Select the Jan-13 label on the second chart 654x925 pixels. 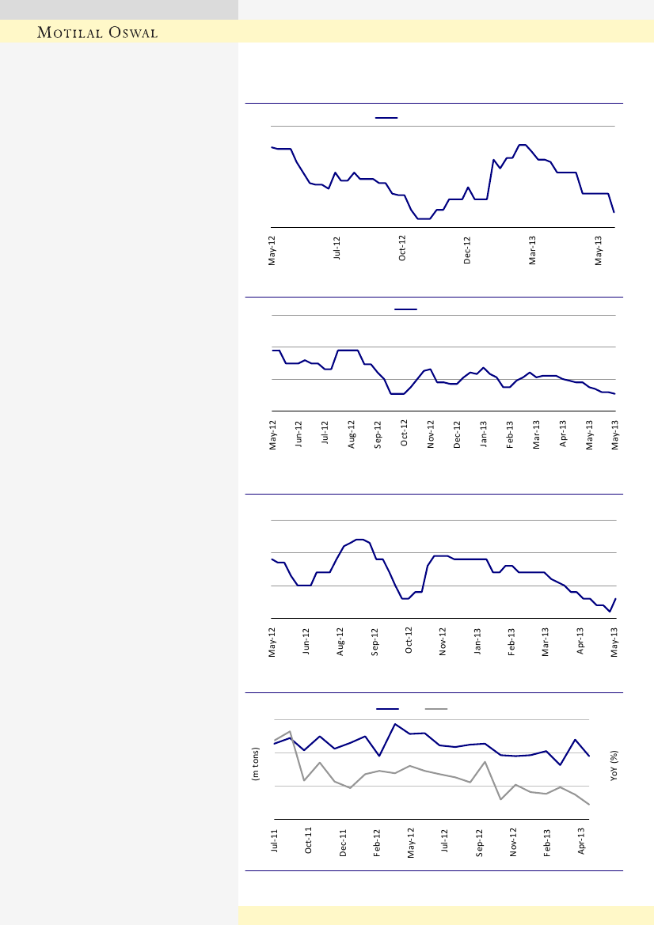(x=484, y=435)
